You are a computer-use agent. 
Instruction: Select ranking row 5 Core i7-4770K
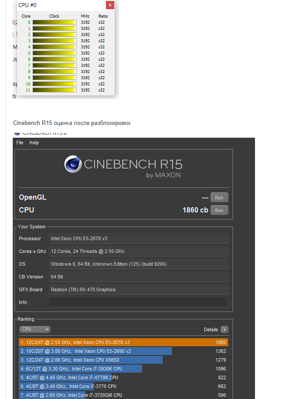click(124, 377)
